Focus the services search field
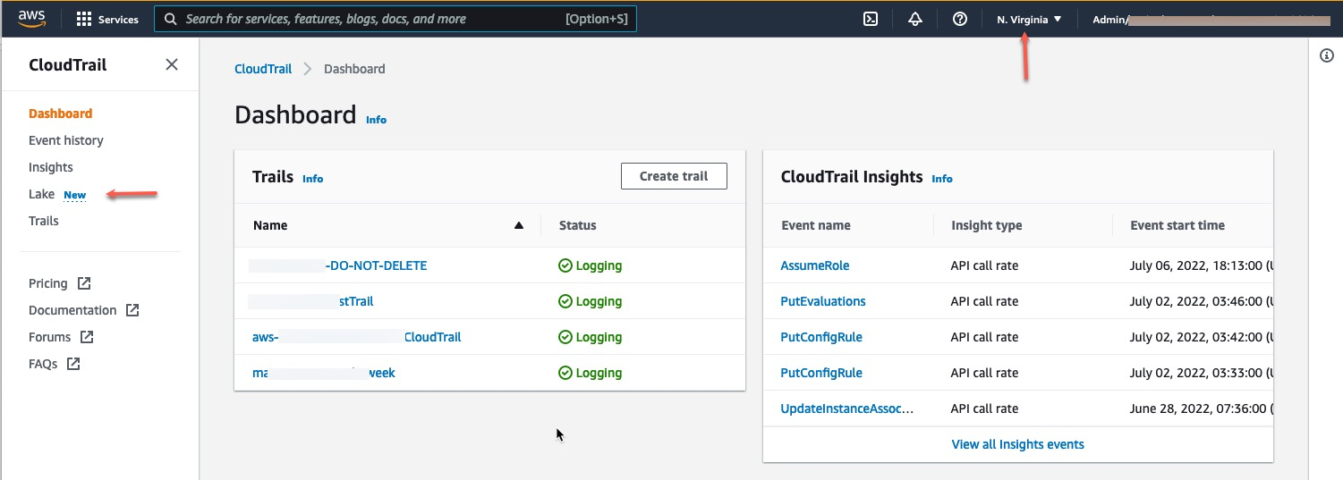 click(x=395, y=19)
